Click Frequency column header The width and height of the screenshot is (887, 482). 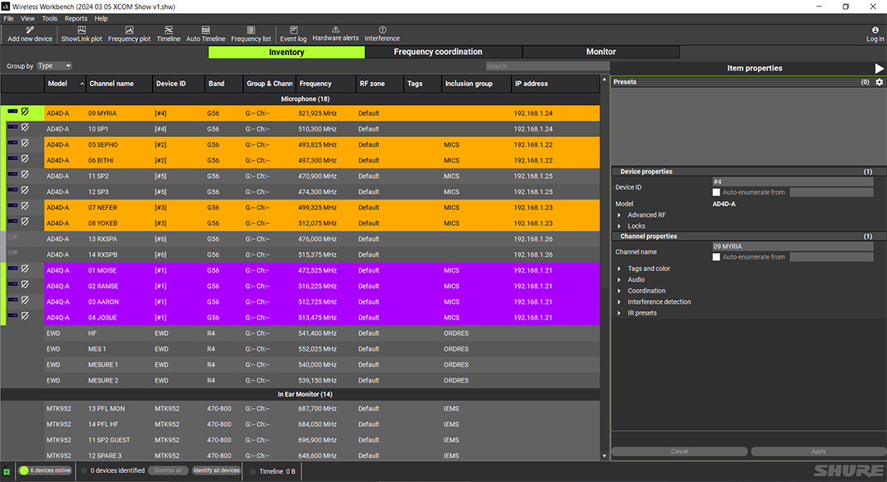tap(325, 84)
